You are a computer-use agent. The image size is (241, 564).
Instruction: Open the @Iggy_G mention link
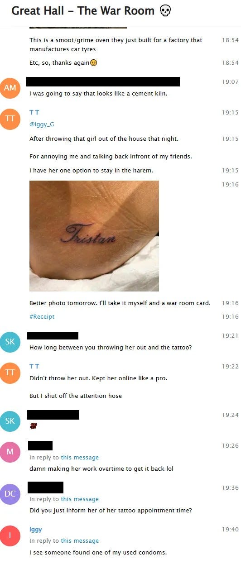(x=42, y=124)
